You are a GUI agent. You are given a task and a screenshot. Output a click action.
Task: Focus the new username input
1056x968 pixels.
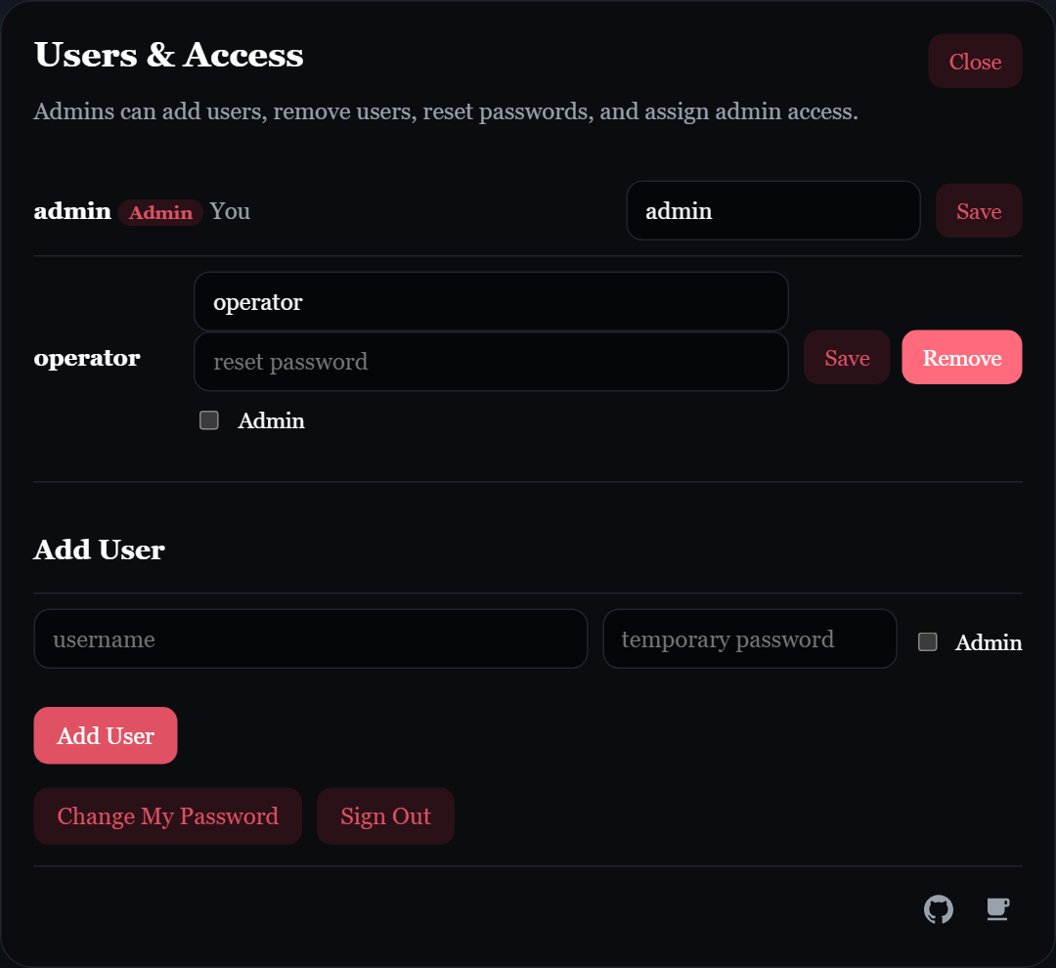click(x=311, y=639)
